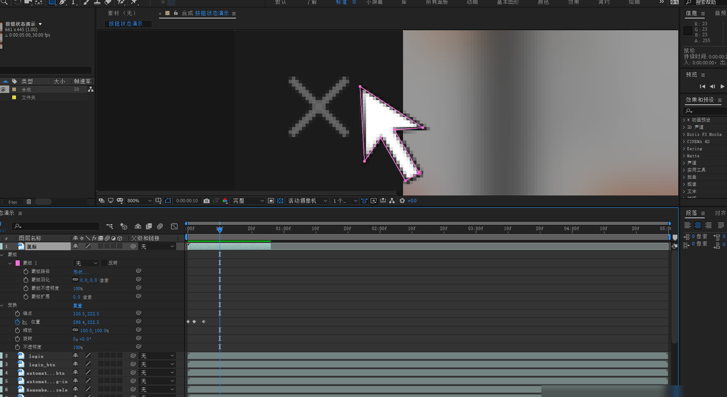Open composition mini-flowchart in timeline

[109, 227]
